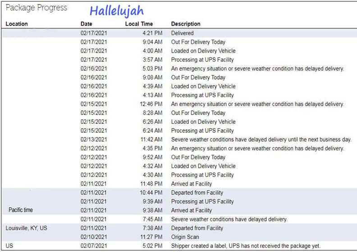
Task: Click the date in the 12:46 PM row
Action: (x=94, y=104)
